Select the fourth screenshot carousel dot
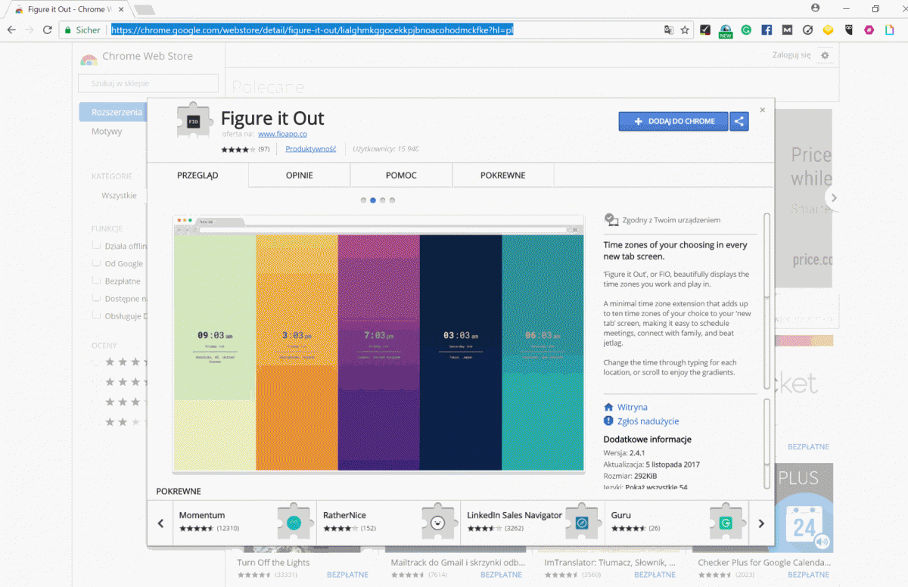Screen dimensions: 908x587 [x=392, y=200]
